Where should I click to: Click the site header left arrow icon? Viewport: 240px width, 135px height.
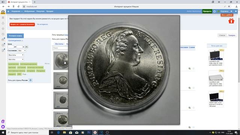8,11
